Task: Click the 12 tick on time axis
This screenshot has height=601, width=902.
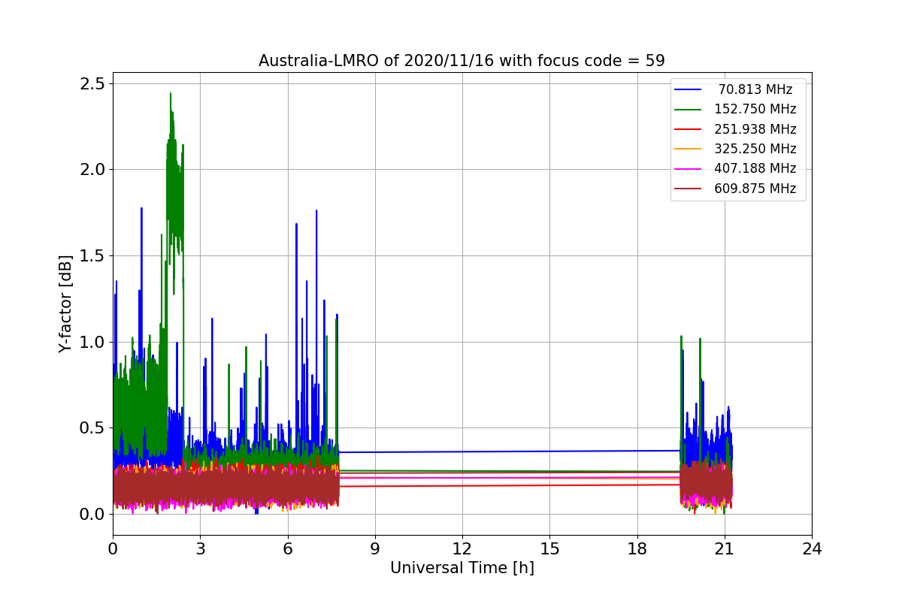Action: pyautogui.click(x=462, y=549)
